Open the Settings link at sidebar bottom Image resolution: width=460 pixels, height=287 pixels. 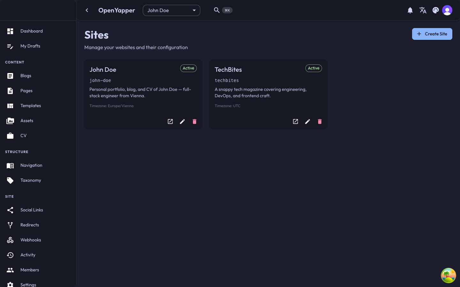coord(28,284)
